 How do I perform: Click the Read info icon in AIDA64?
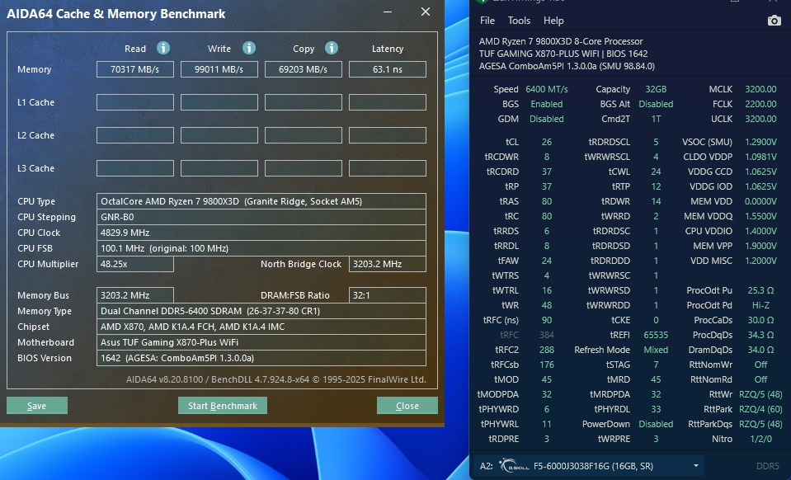163,48
